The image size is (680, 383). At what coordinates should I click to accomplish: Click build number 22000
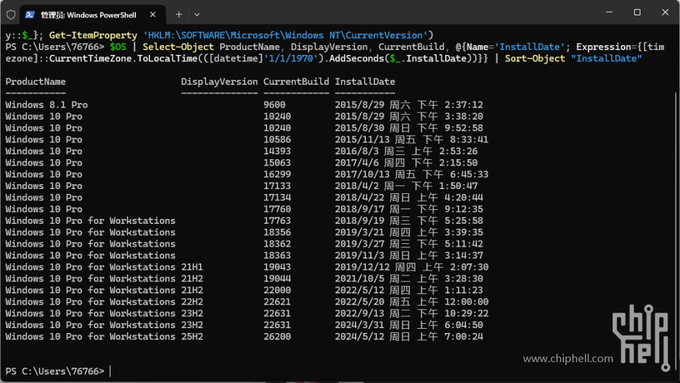[277, 290]
